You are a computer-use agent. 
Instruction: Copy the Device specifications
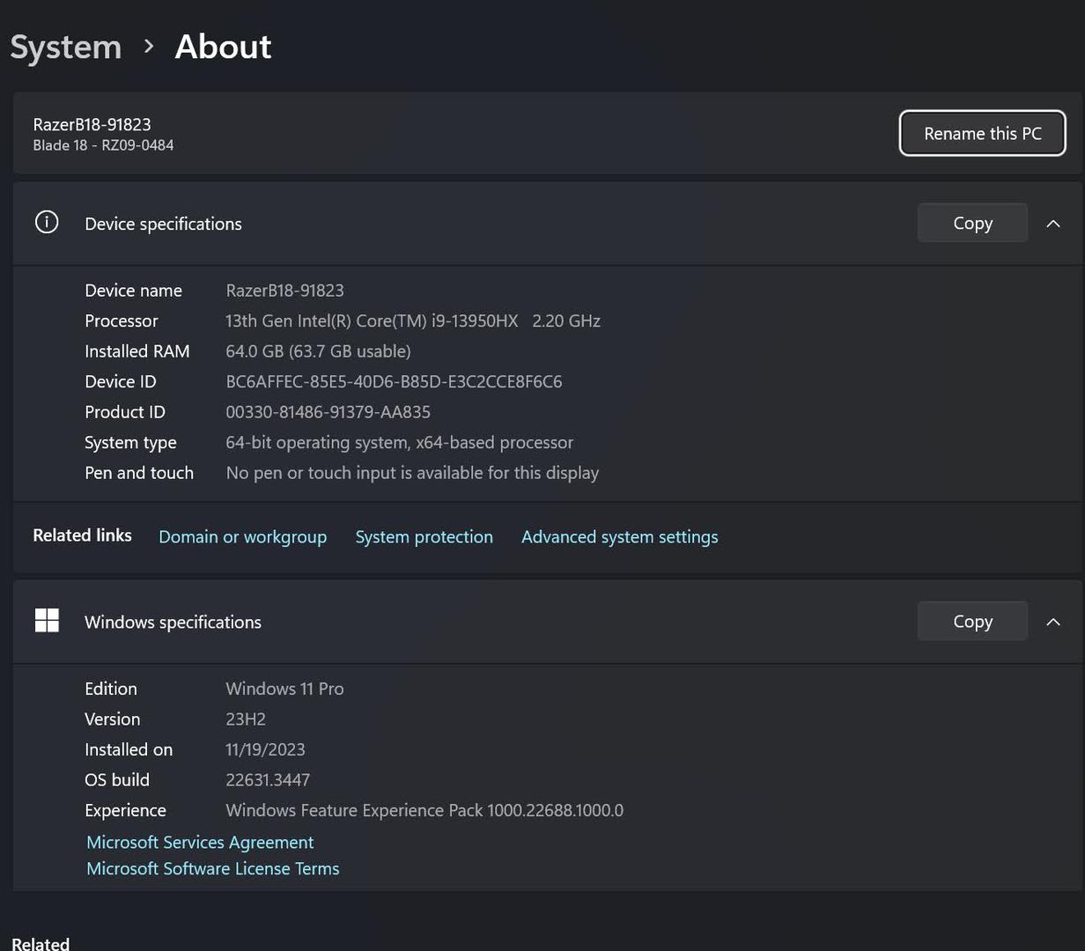(x=972, y=223)
